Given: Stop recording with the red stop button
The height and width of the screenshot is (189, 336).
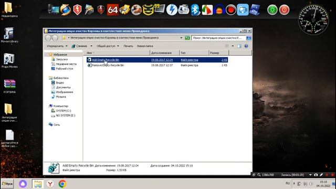Looking at the screenshot, I should (x=333, y=175).
